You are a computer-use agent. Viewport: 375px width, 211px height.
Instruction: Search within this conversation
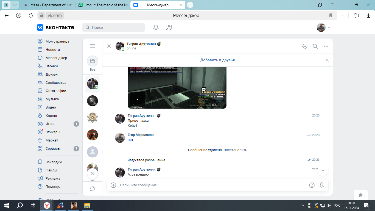[315, 46]
